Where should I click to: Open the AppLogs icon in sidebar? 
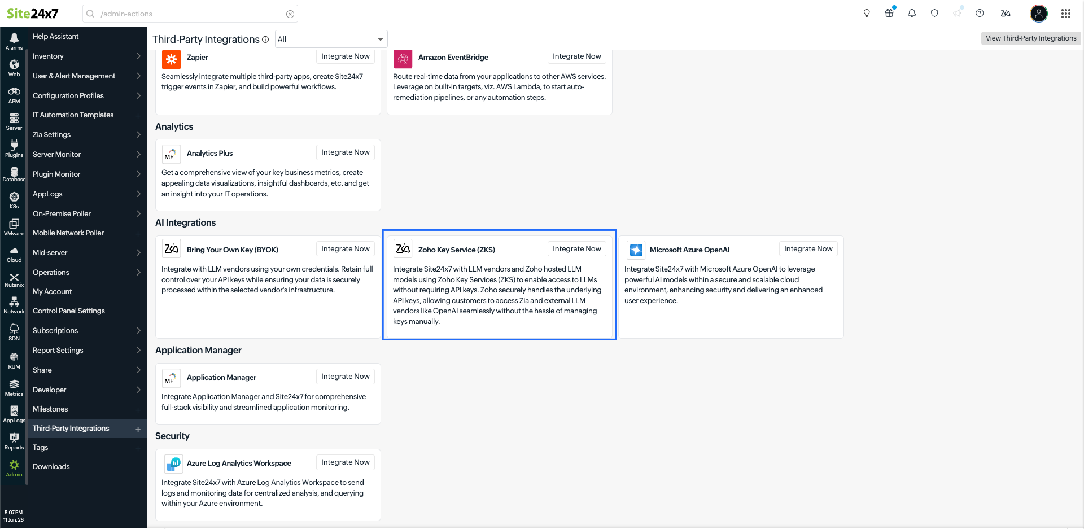tap(14, 414)
